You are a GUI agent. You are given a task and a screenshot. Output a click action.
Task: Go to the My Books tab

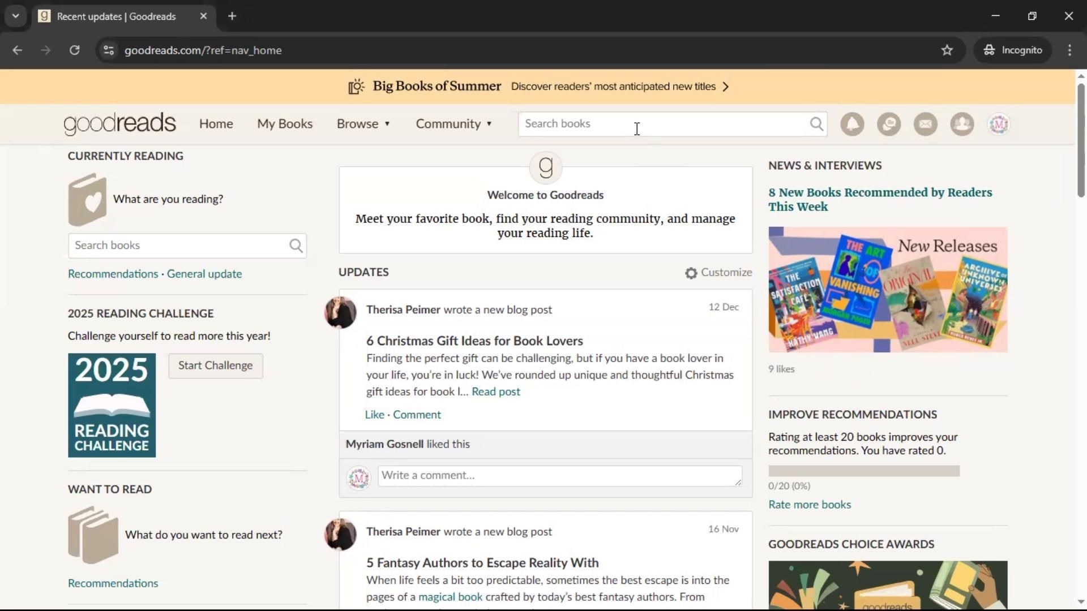(x=285, y=124)
